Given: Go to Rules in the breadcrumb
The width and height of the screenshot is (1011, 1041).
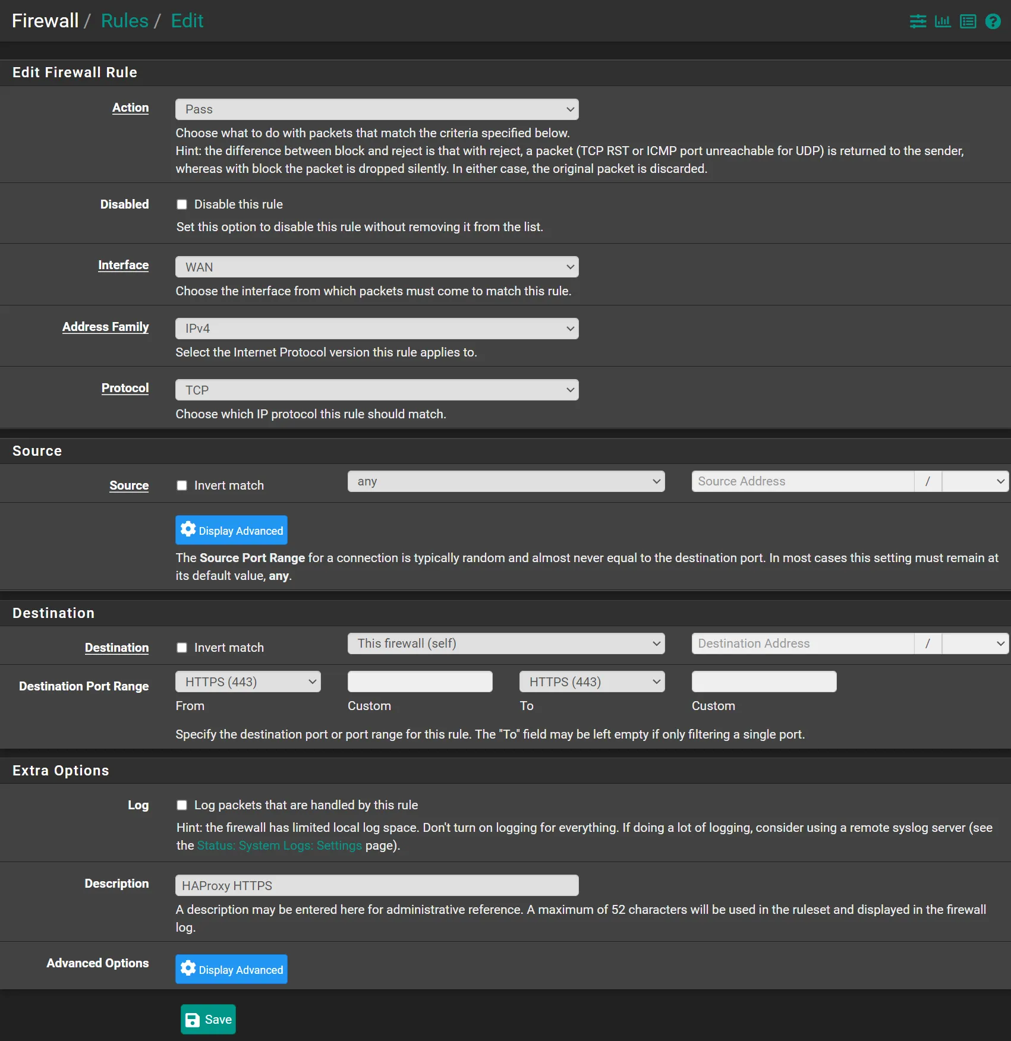Looking at the screenshot, I should 125,21.
